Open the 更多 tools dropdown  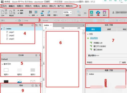coord(55,13)
